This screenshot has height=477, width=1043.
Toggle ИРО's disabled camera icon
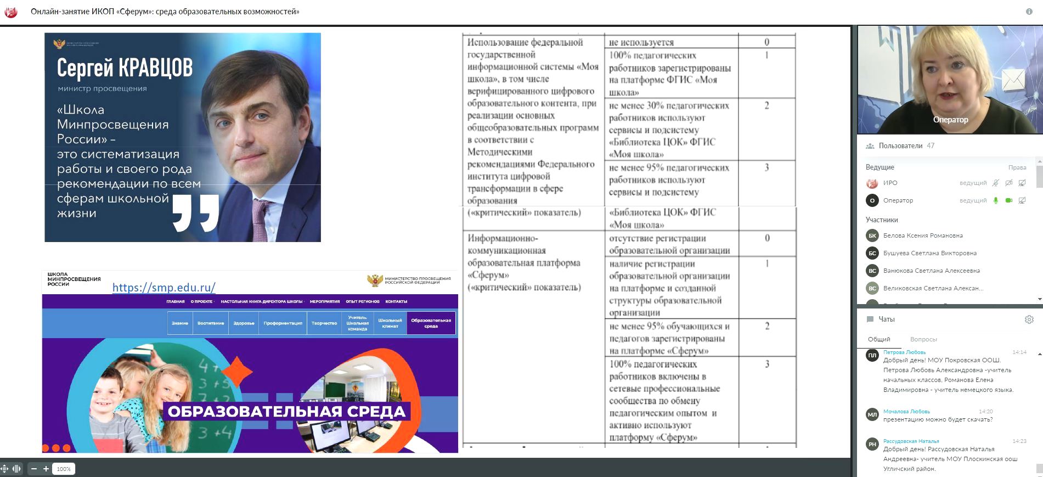1009,183
